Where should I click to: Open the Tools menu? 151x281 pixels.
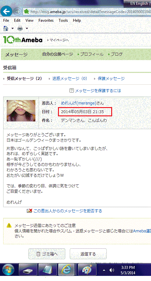coord(63,20)
